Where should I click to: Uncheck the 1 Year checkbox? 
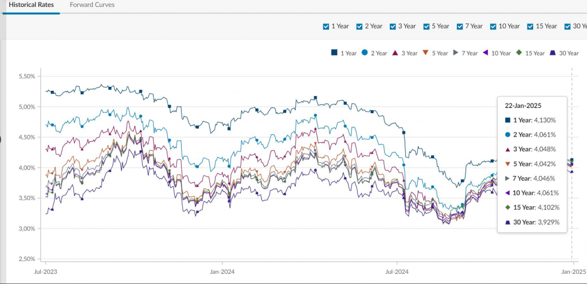(326, 26)
